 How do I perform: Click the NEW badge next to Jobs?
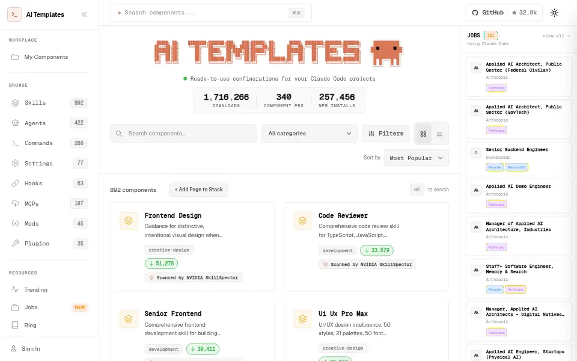pyautogui.click(x=80, y=307)
